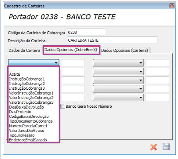Image resolution: width=178 pixels, height=159 pixels.
Task: Click the red X cancel icon
Action: [153, 147]
